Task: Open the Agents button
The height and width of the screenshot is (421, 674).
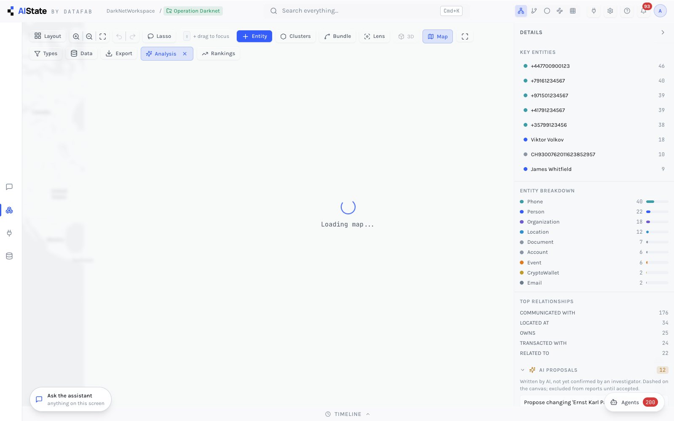Action: point(634,402)
